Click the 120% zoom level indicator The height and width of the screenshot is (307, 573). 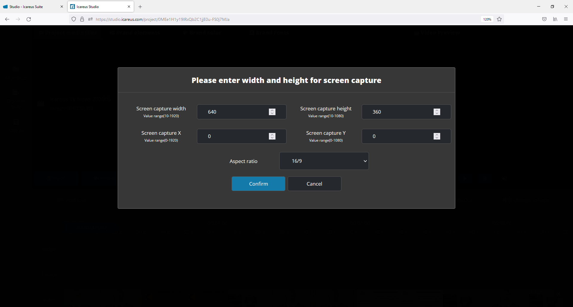click(487, 19)
